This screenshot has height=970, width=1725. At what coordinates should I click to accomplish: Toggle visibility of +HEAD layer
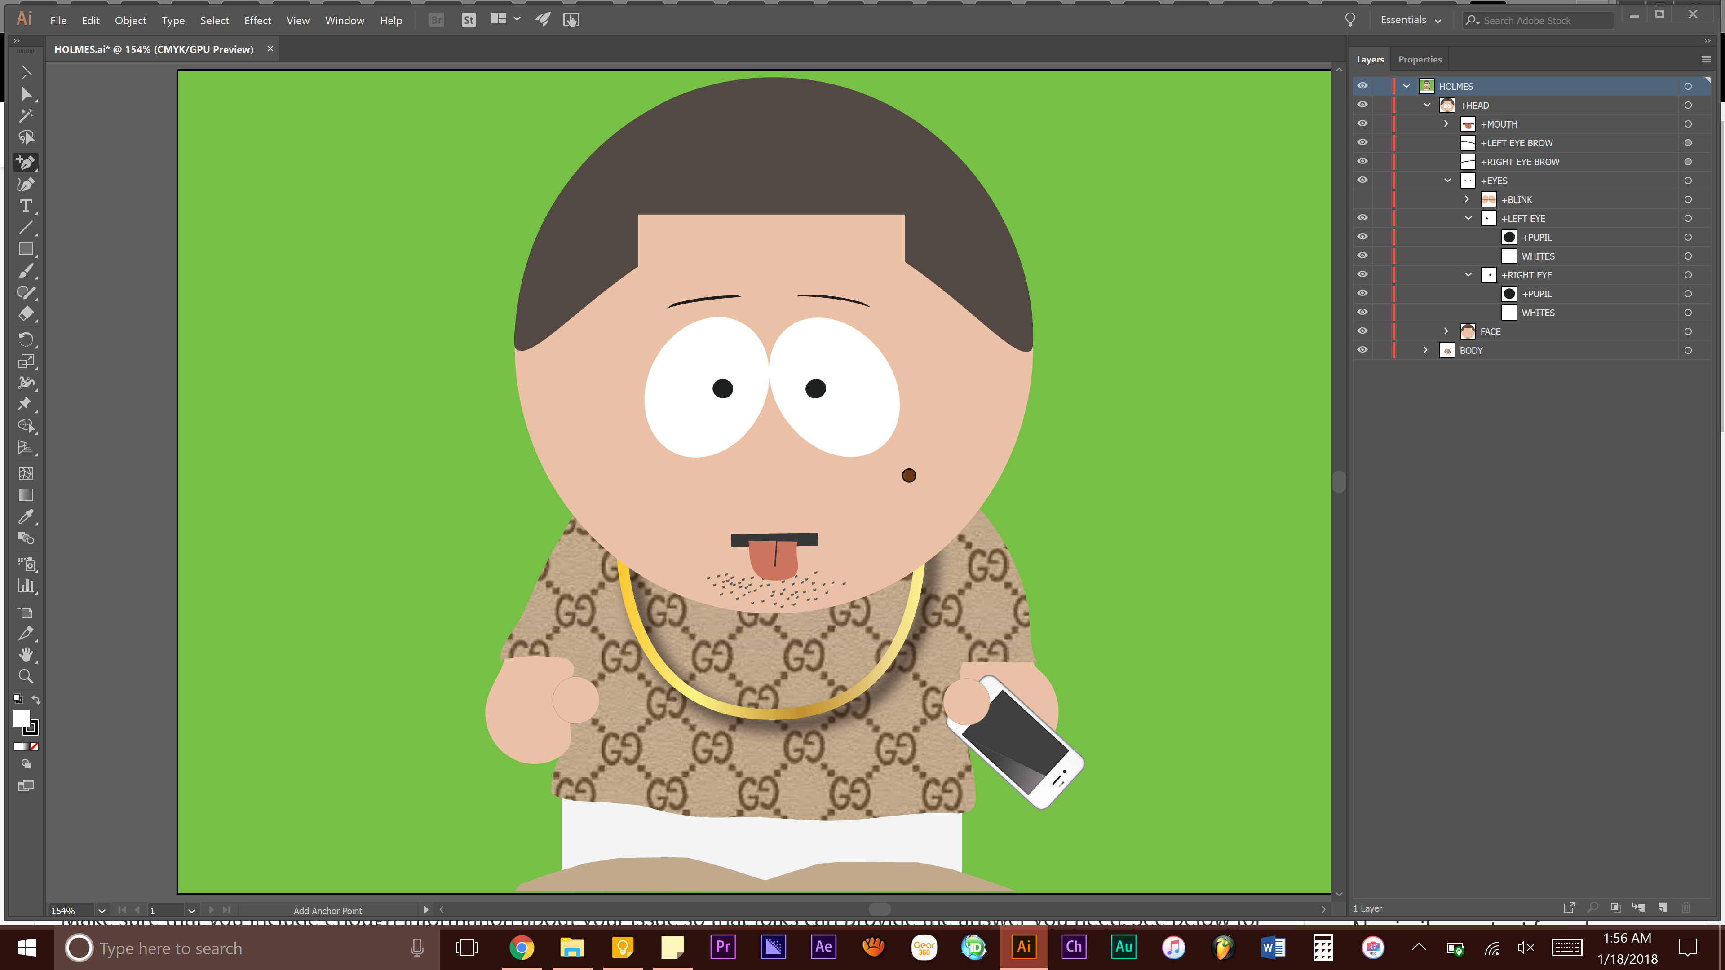[1362, 105]
